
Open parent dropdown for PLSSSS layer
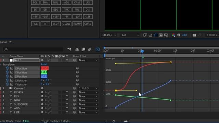tap(88, 92)
